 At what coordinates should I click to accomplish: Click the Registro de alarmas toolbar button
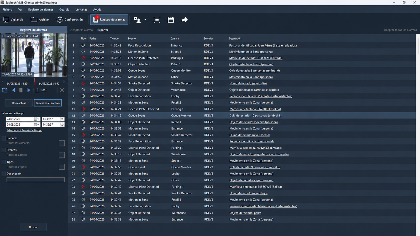tap(109, 20)
